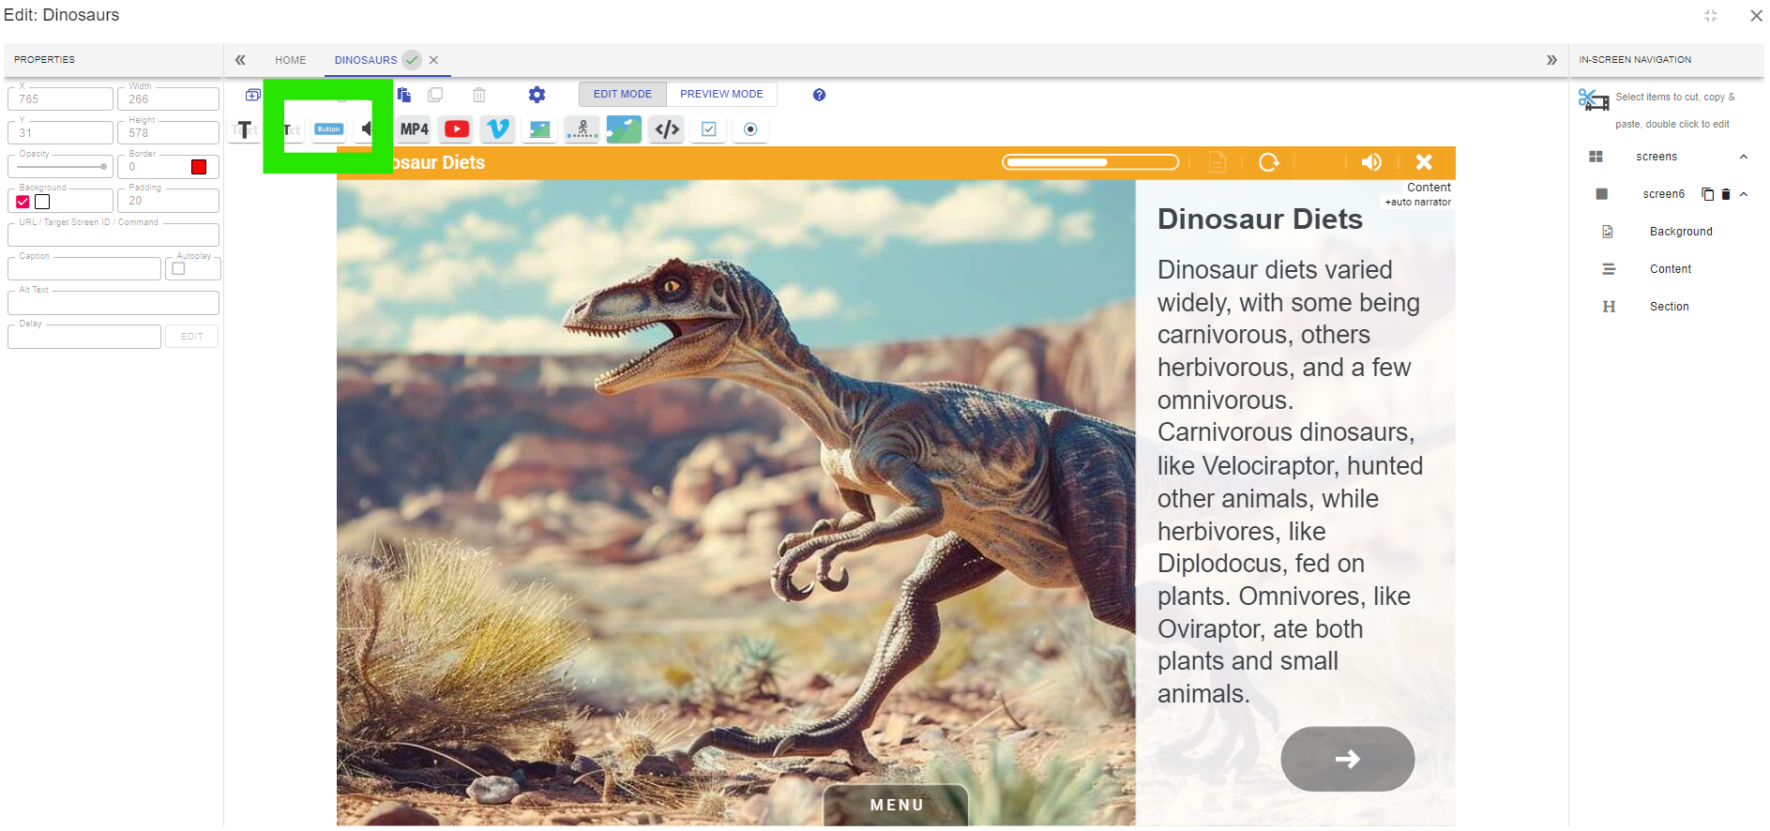
Task: Select the Background item under screen6
Action: tap(1681, 232)
